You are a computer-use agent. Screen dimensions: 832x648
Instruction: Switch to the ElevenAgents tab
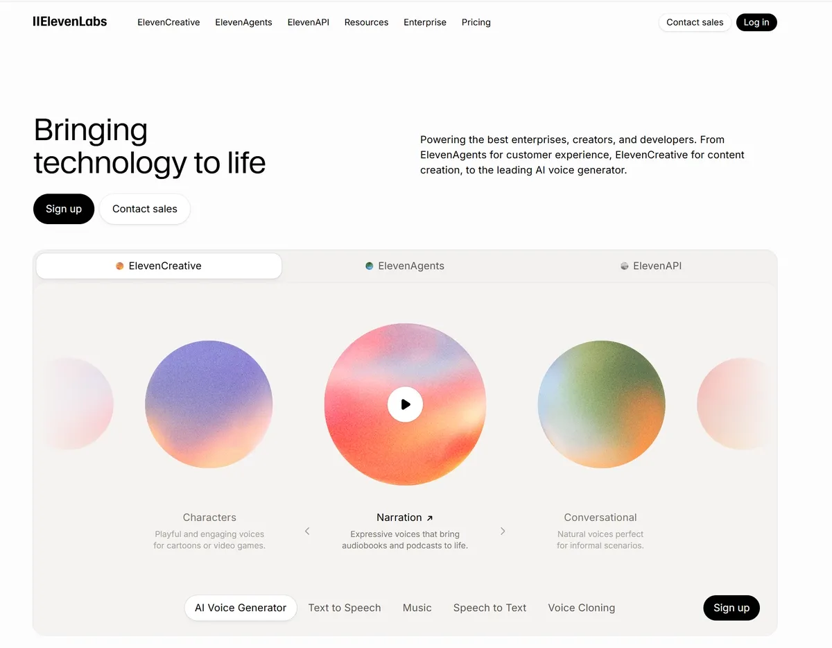(x=405, y=266)
